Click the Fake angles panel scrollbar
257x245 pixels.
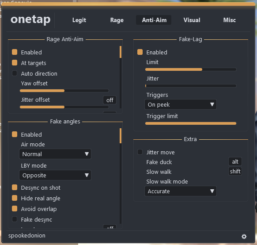coord(121,176)
